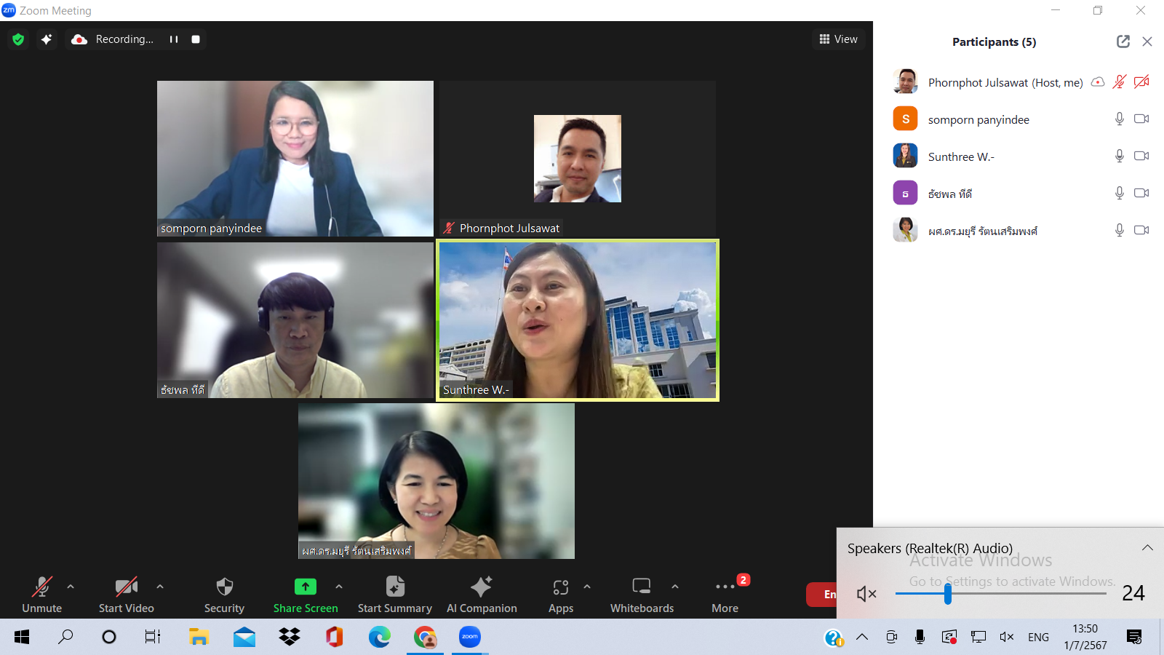Pop out the Participants panel
The height and width of the screenshot is (655, 1164).
tap(1123, 41)
